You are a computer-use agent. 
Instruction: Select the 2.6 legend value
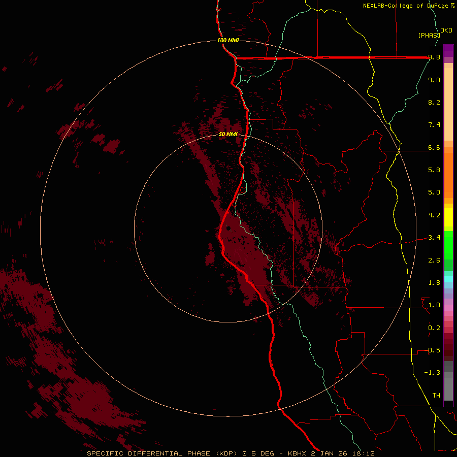coord(434,260)
